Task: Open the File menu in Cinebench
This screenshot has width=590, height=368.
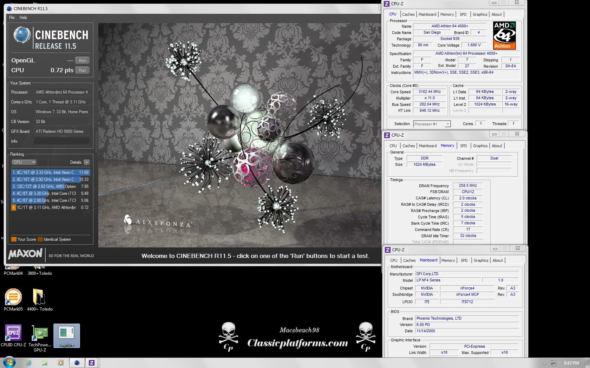Action: tap(12, 18)
